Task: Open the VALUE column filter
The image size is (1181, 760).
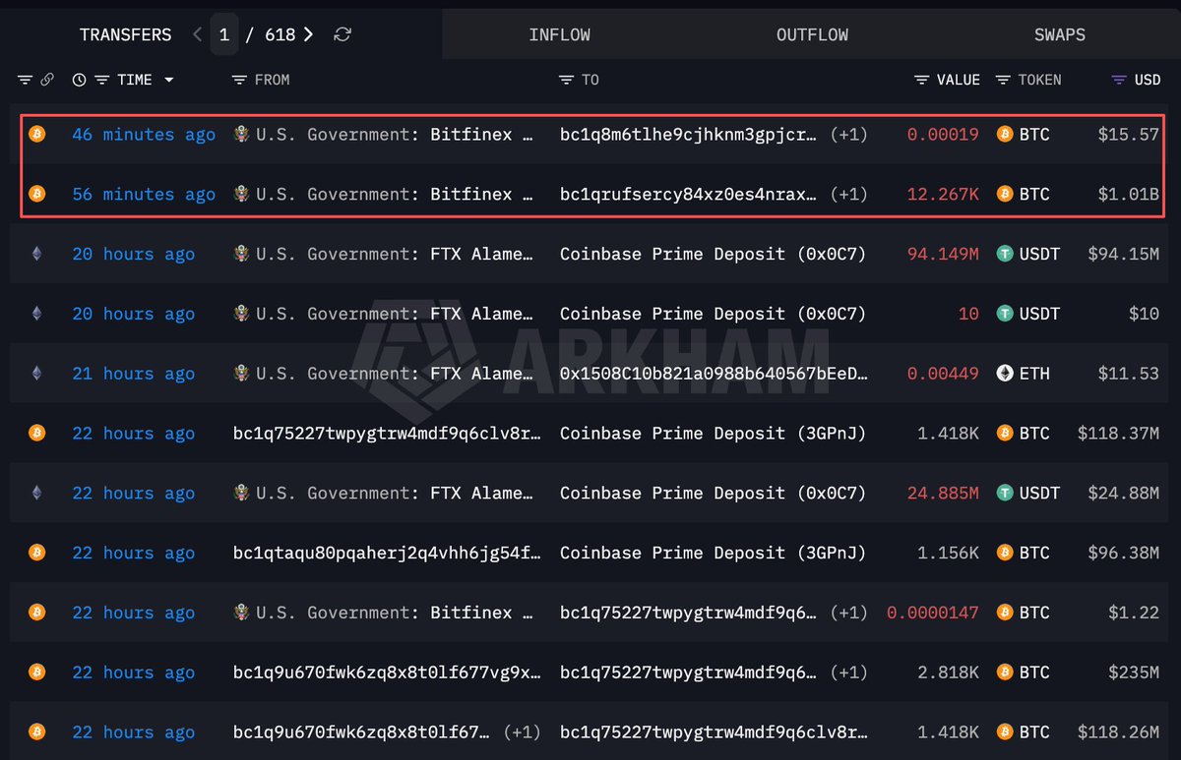Action: [922, 80]
